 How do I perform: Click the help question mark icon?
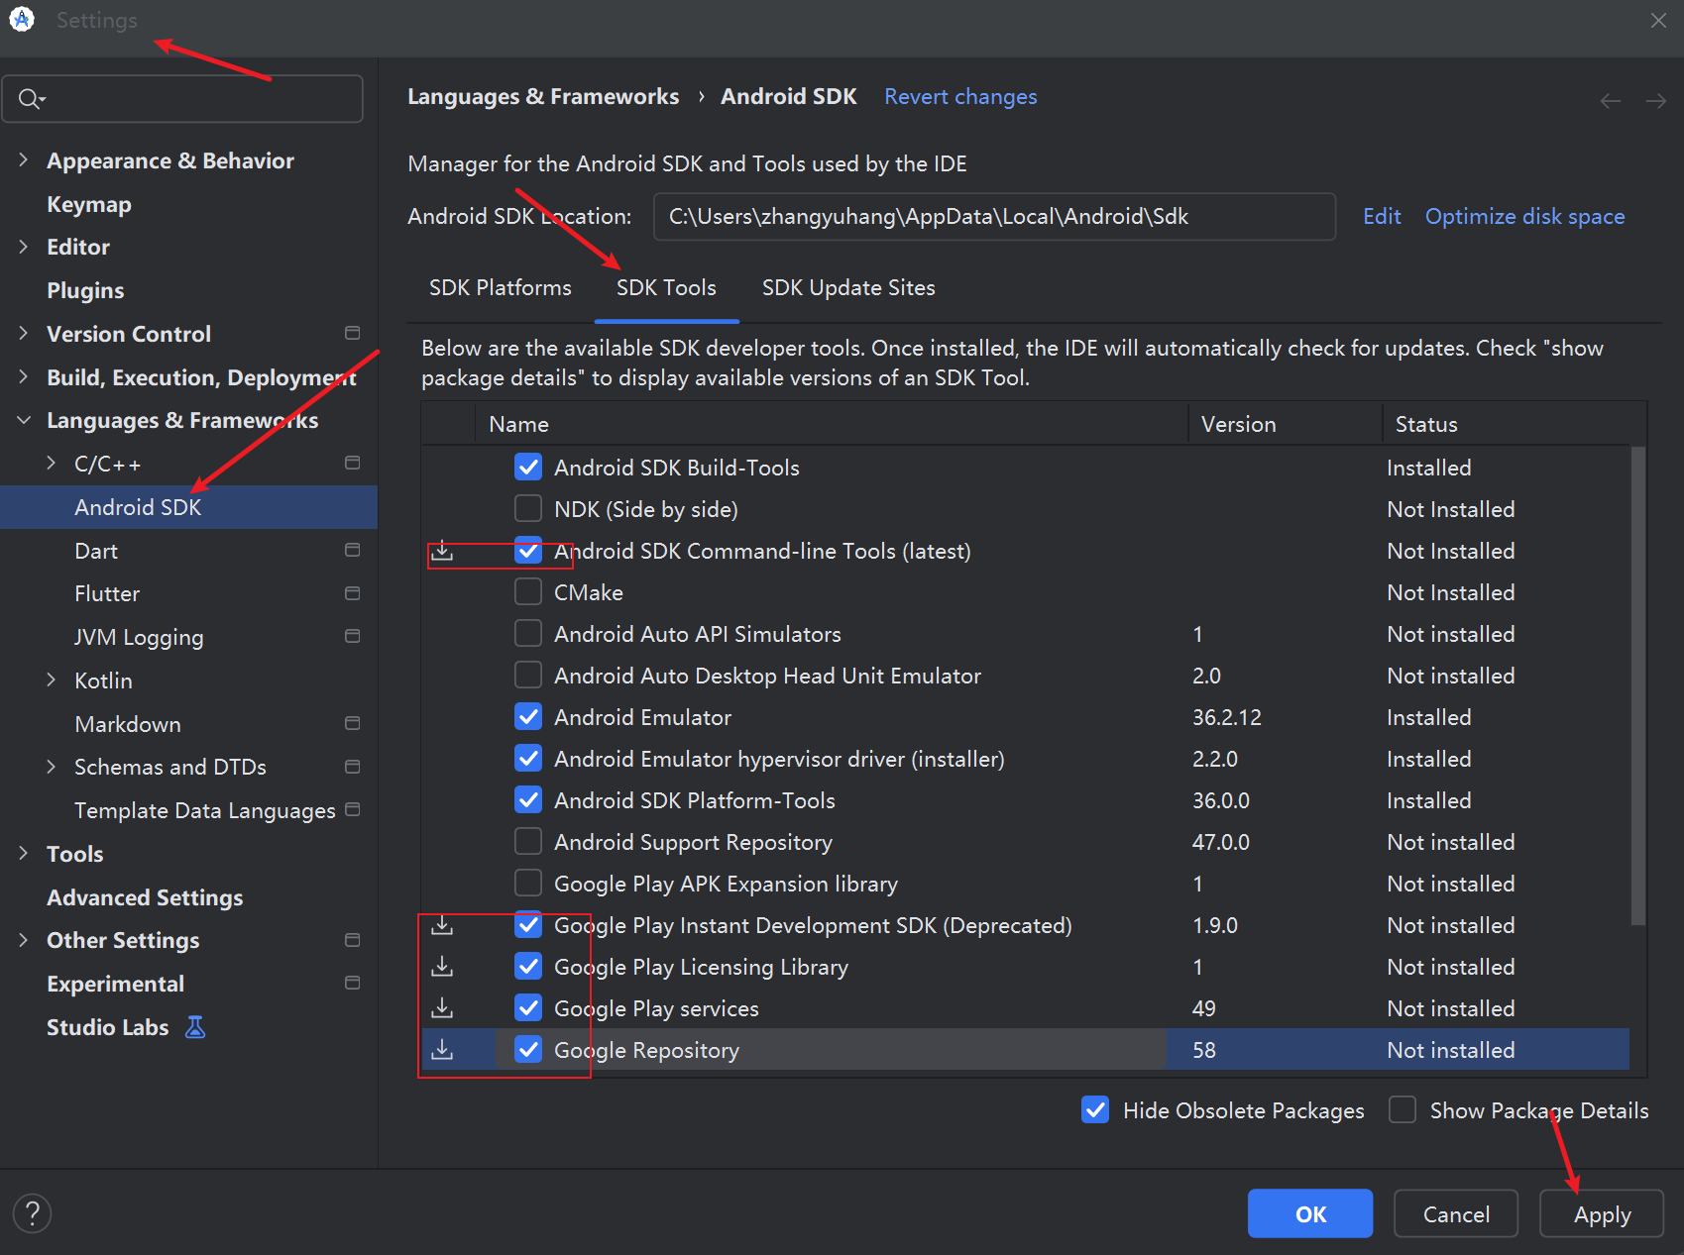32,1213
